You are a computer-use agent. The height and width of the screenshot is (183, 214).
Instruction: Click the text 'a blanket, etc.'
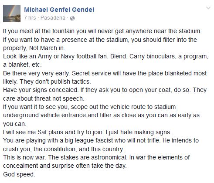tap(22, 64)
